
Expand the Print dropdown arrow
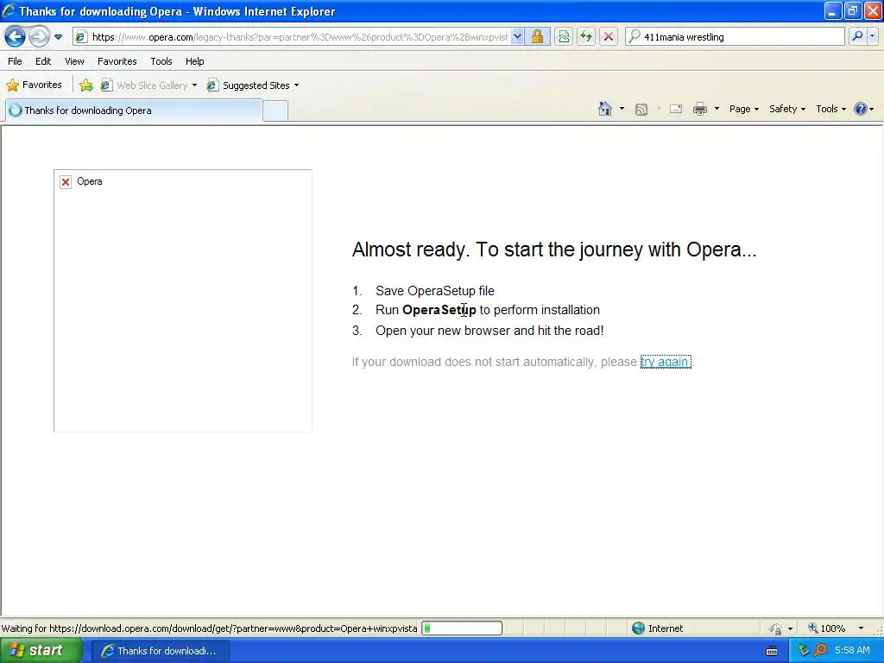point(717,109)
